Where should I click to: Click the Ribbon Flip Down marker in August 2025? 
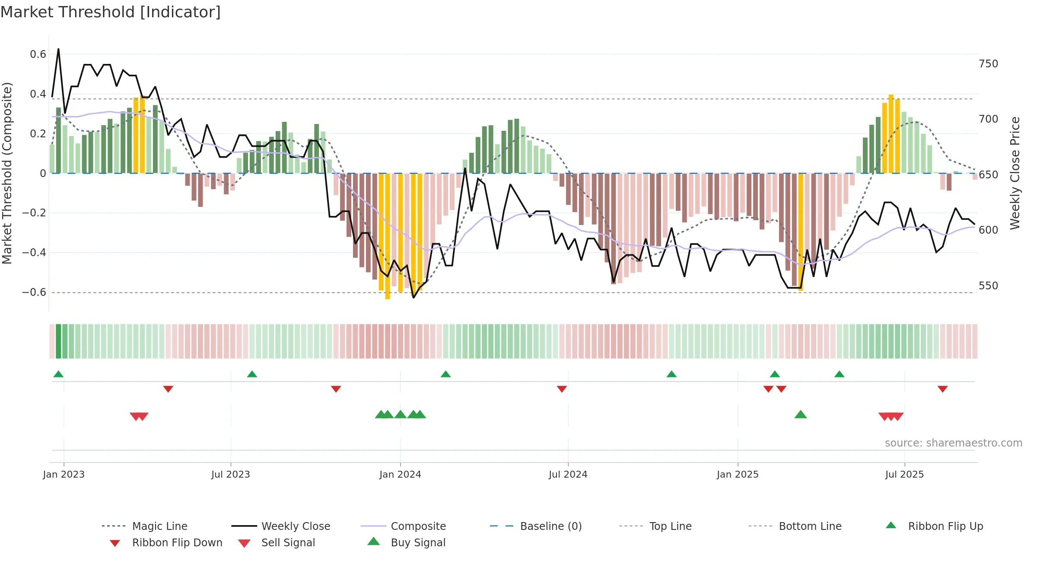(943, 389)
